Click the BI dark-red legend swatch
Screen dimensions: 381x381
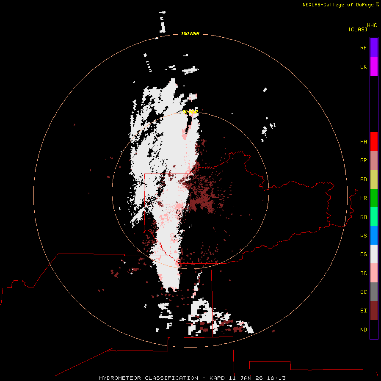(x=374, y=311)
